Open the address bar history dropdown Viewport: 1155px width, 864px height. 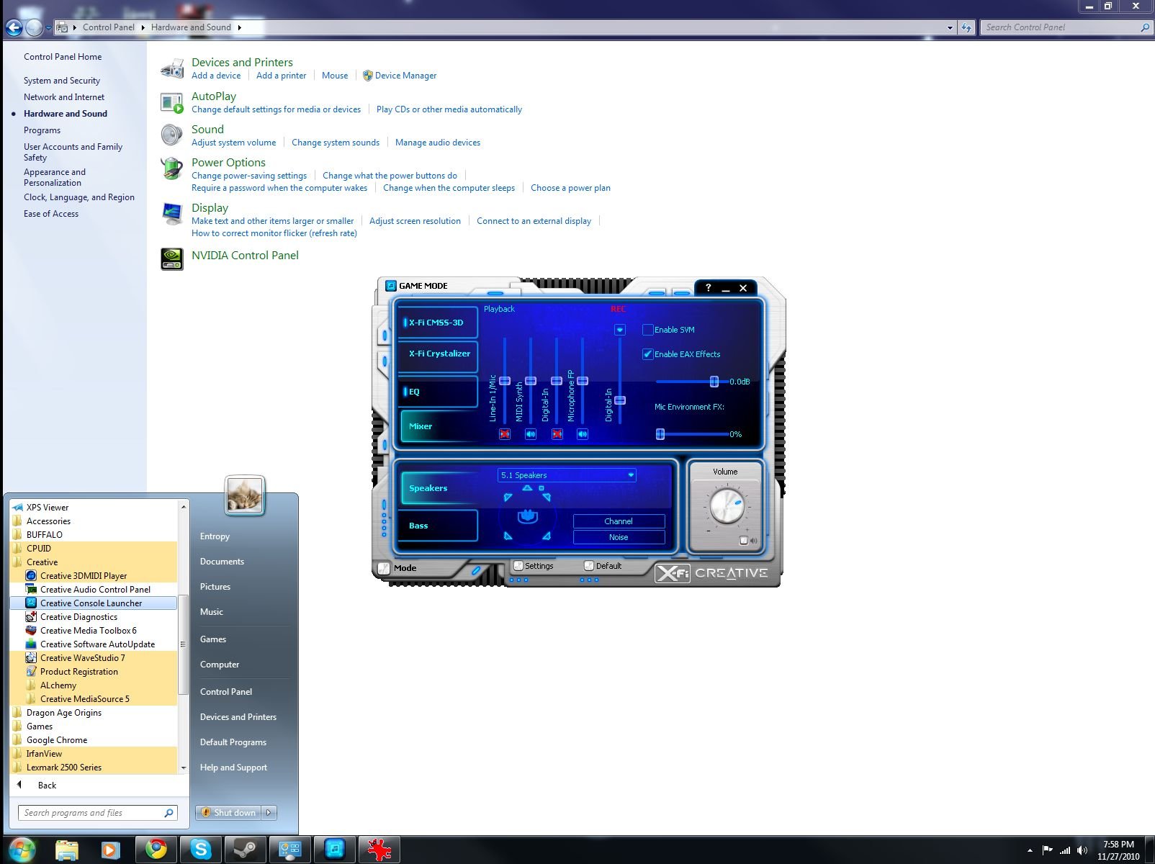[950, 27]
